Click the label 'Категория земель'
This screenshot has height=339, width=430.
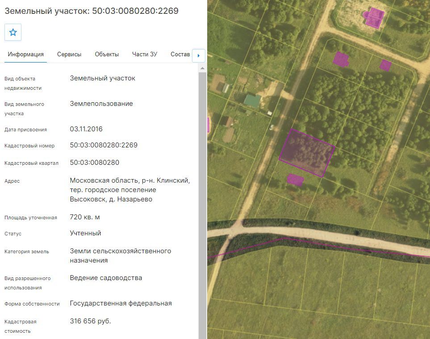click(x=27, y=251)
